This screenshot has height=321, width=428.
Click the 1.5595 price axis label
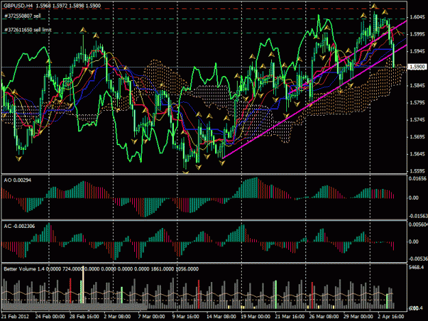(417, 171)
